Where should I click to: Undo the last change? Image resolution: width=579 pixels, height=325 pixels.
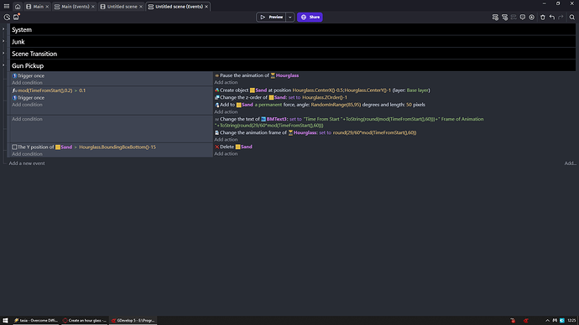[551, 17]
